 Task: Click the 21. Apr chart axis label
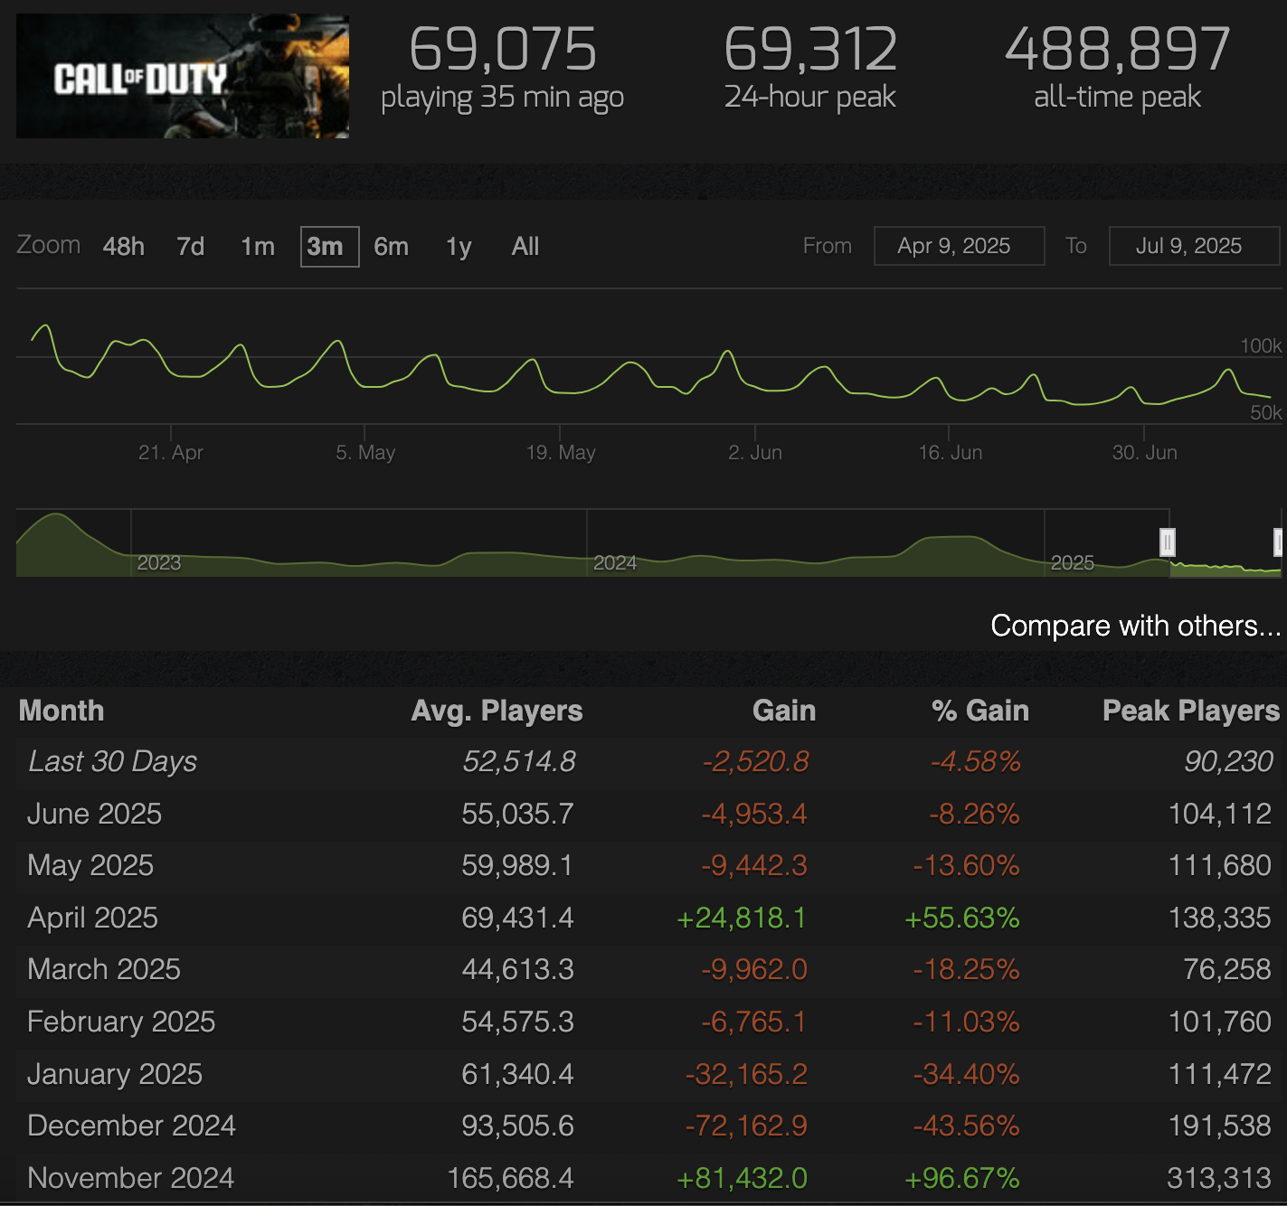[x=171, y=452]
